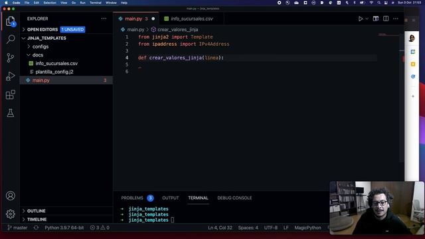
Task: Open the File menu
Action: (27, 3)
